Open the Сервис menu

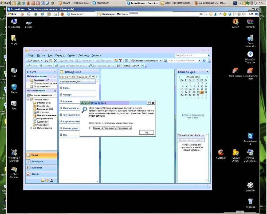pyautogui.click(x=71, y=55)
